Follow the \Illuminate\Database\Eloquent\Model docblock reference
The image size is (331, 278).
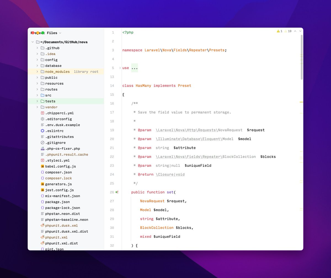(194, 139)
